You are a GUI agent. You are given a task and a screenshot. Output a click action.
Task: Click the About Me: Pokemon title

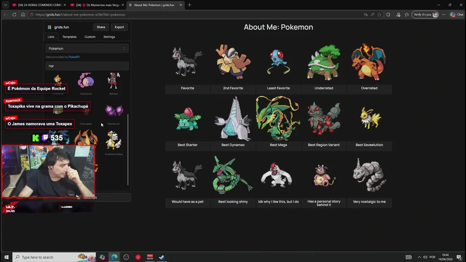279,27
